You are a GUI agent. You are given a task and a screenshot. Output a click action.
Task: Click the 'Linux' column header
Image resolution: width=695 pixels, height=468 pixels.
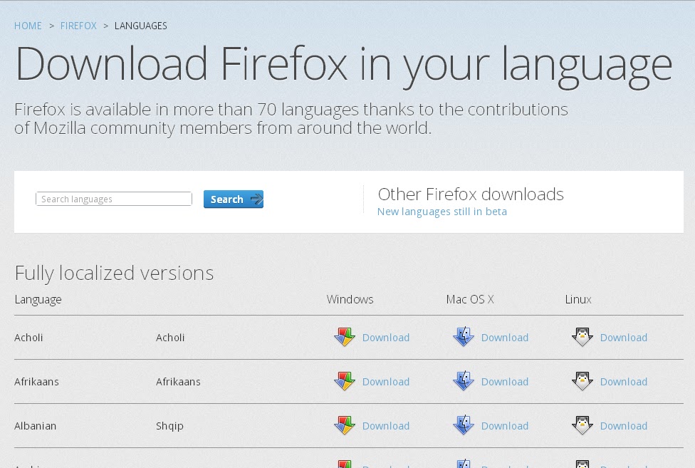[578, 300]
